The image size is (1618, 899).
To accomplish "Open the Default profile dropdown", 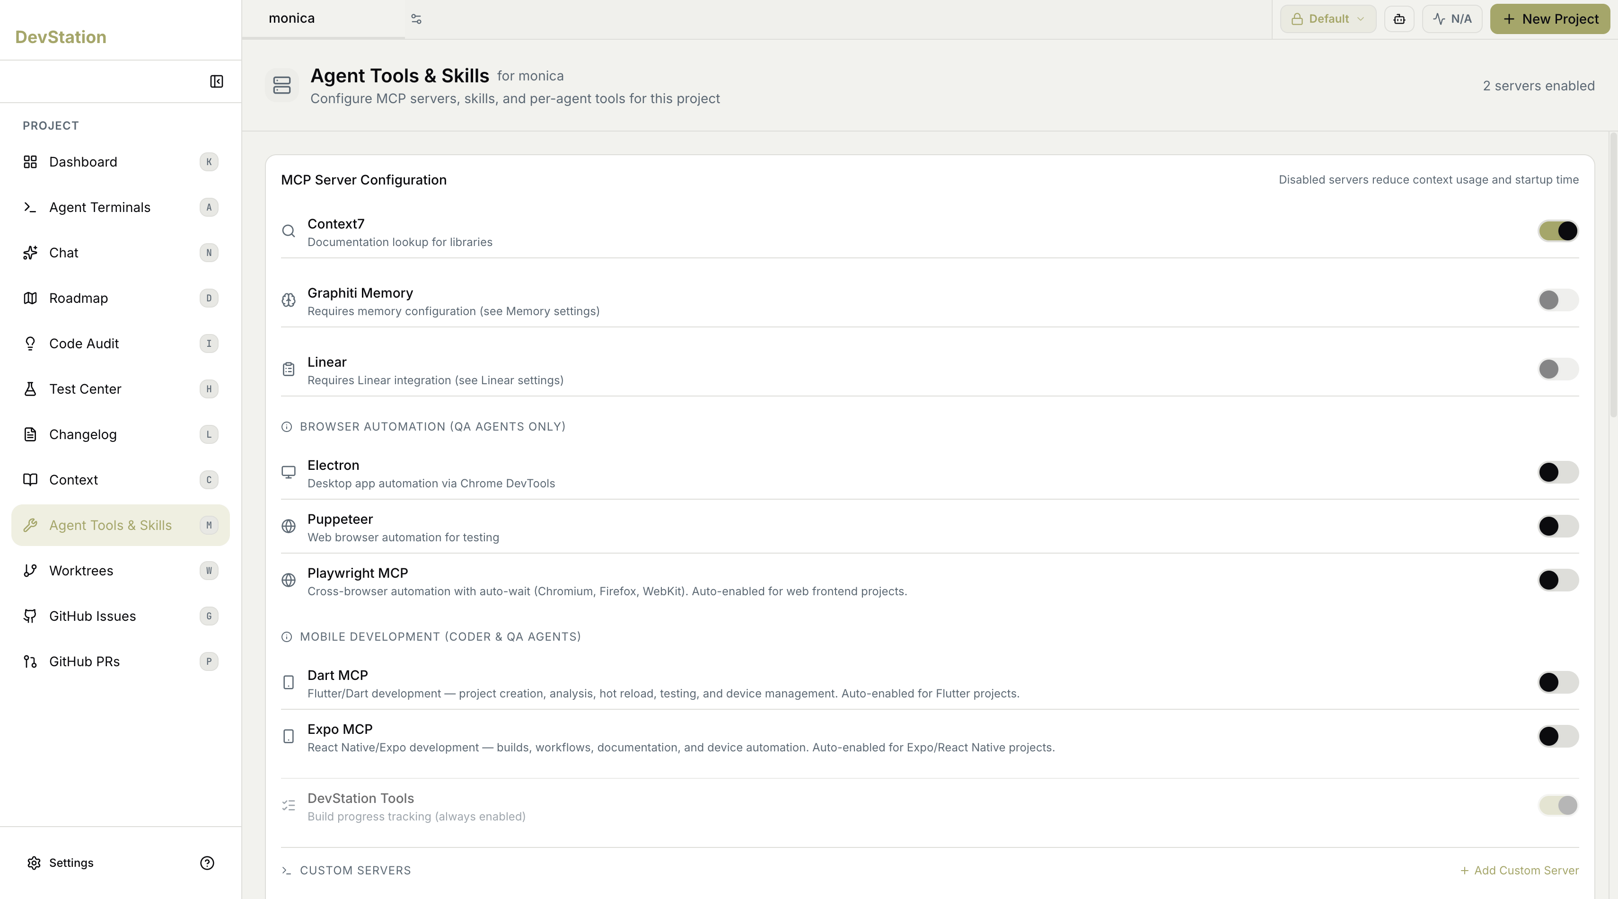I will (x=1328, y=19).
